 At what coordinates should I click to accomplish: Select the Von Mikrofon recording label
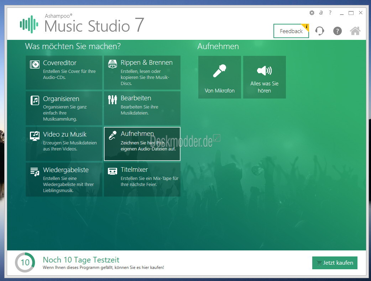click(x=220, y=91)
